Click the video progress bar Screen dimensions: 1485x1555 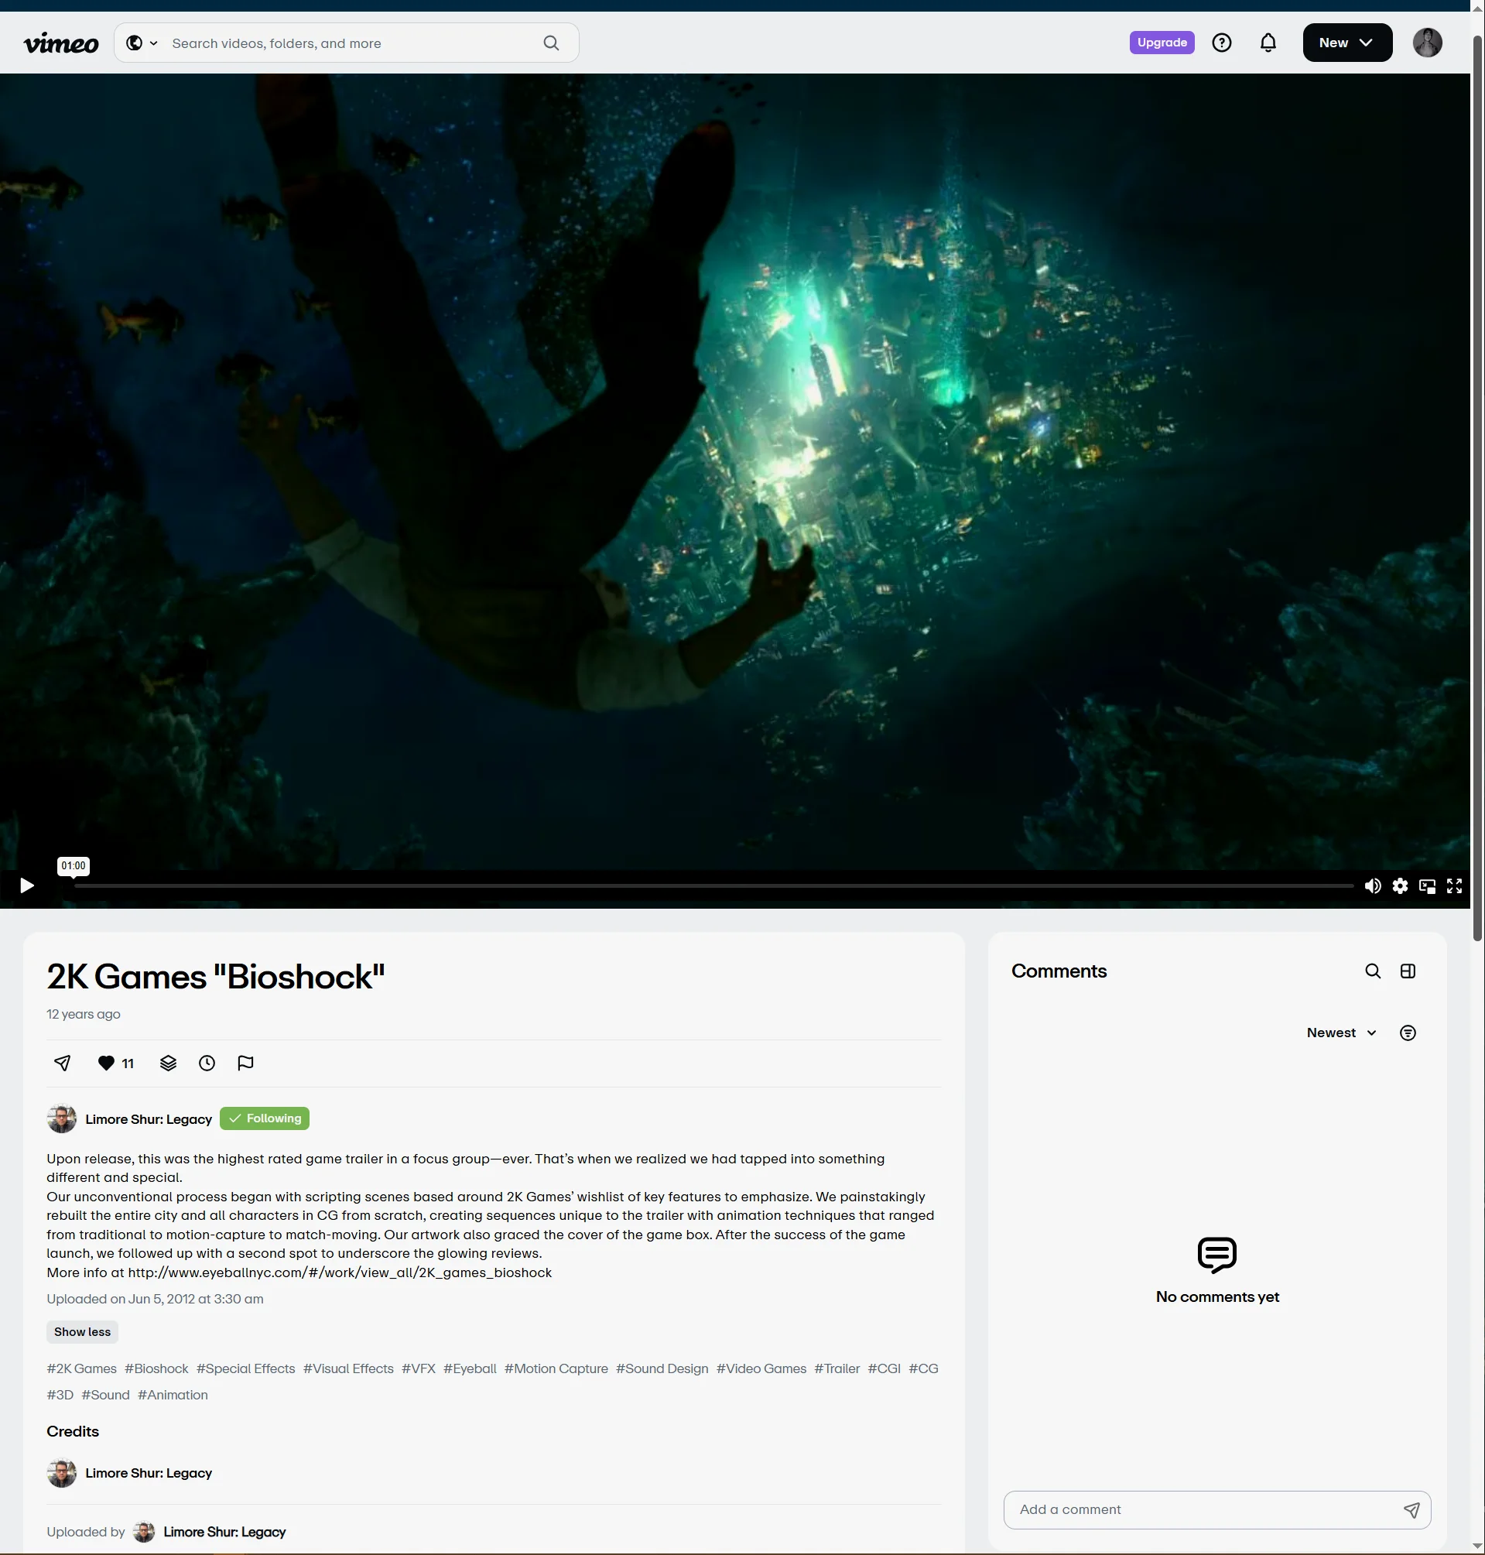point(713,885)
